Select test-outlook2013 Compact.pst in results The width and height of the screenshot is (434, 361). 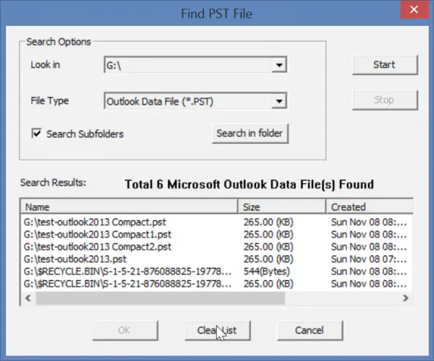click(x=216, y=222)
